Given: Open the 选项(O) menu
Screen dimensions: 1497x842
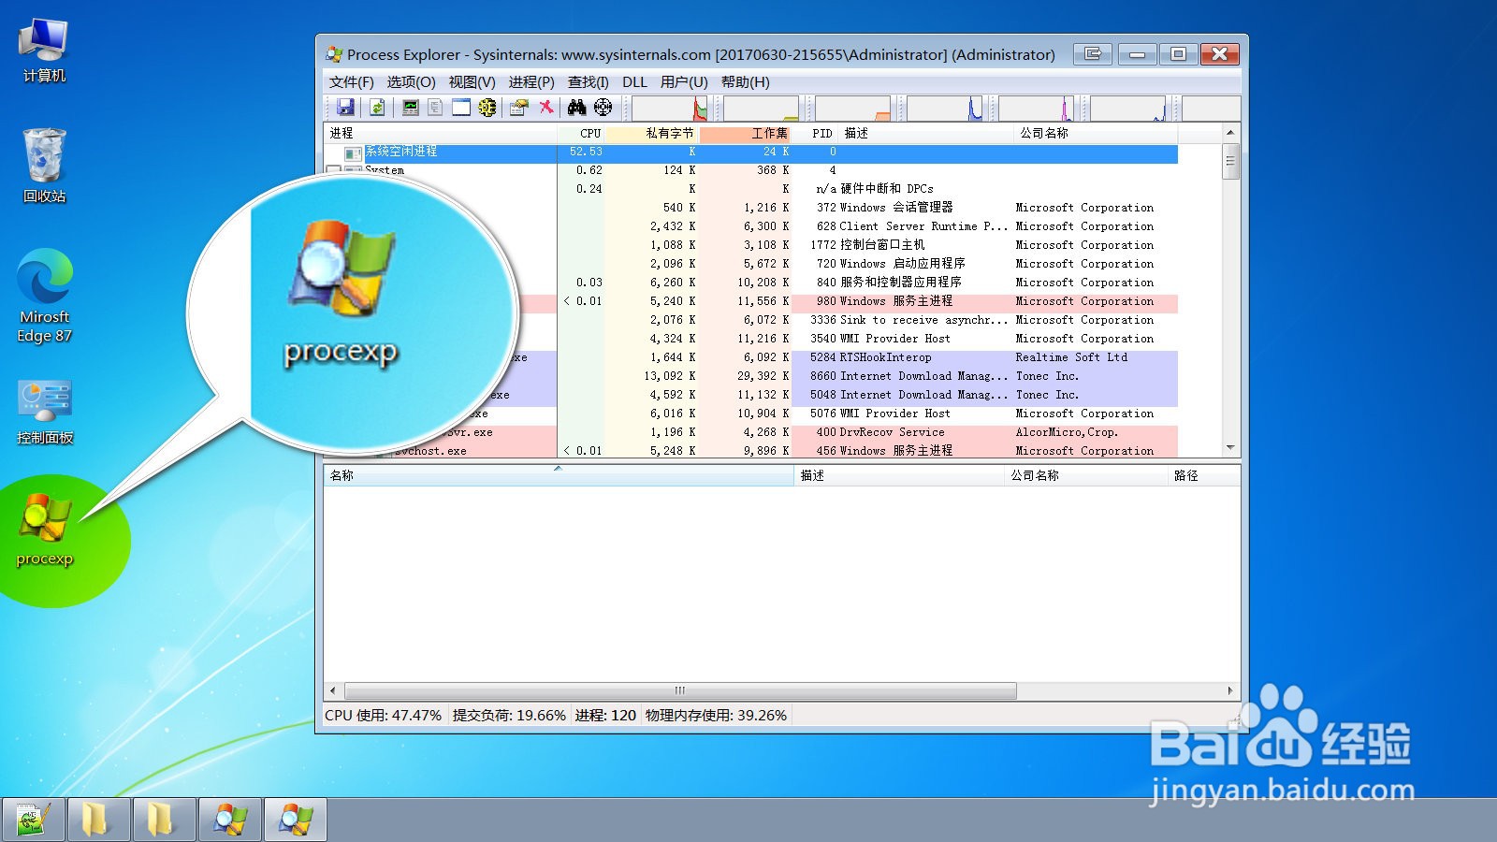Looking at the screenshot, I should pos(412,82).
